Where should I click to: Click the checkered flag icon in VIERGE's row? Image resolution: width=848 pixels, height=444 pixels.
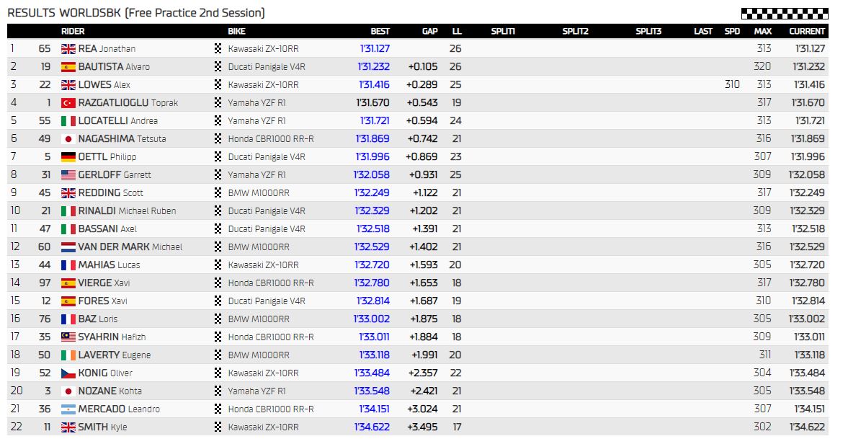218,283
